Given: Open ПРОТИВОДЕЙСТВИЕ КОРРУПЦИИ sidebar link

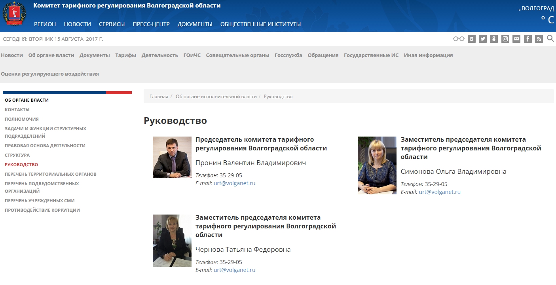Looking at the screenshot, I should click(42, 210).
